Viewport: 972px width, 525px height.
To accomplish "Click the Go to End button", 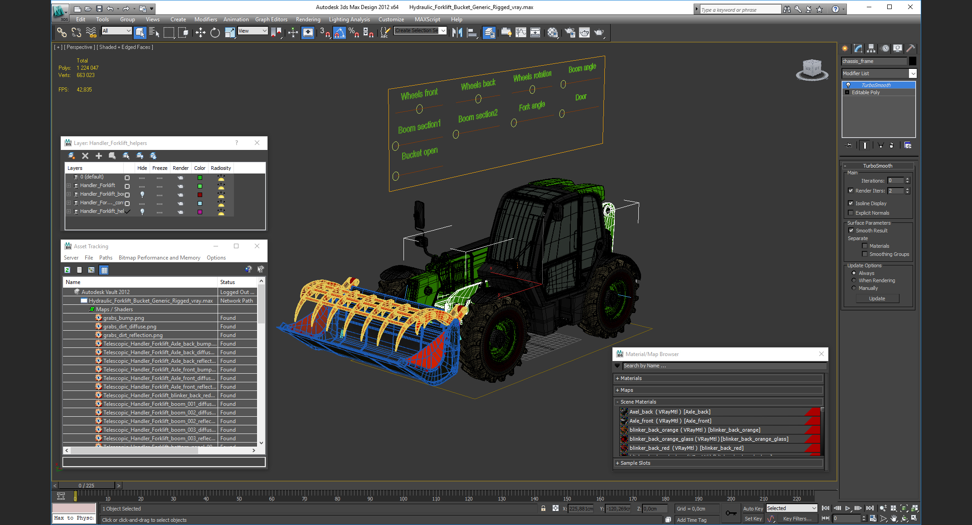I will 870,508.
